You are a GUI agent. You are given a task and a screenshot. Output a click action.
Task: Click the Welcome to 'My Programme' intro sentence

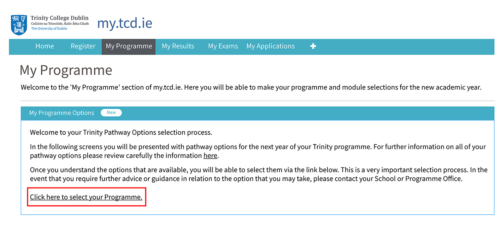point(251,87)
